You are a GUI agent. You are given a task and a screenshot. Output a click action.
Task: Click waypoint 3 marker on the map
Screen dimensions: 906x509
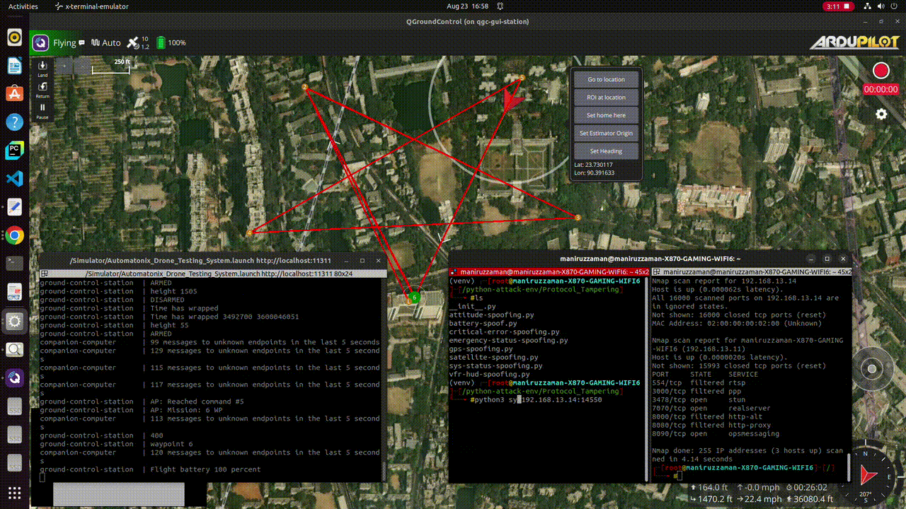point(578,218)
